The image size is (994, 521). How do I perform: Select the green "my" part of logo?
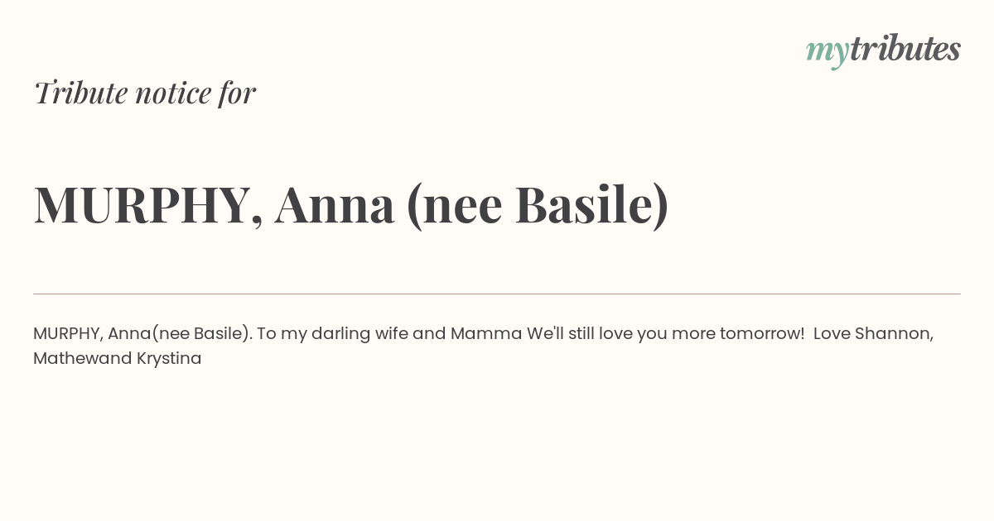(x=827, y=54)
